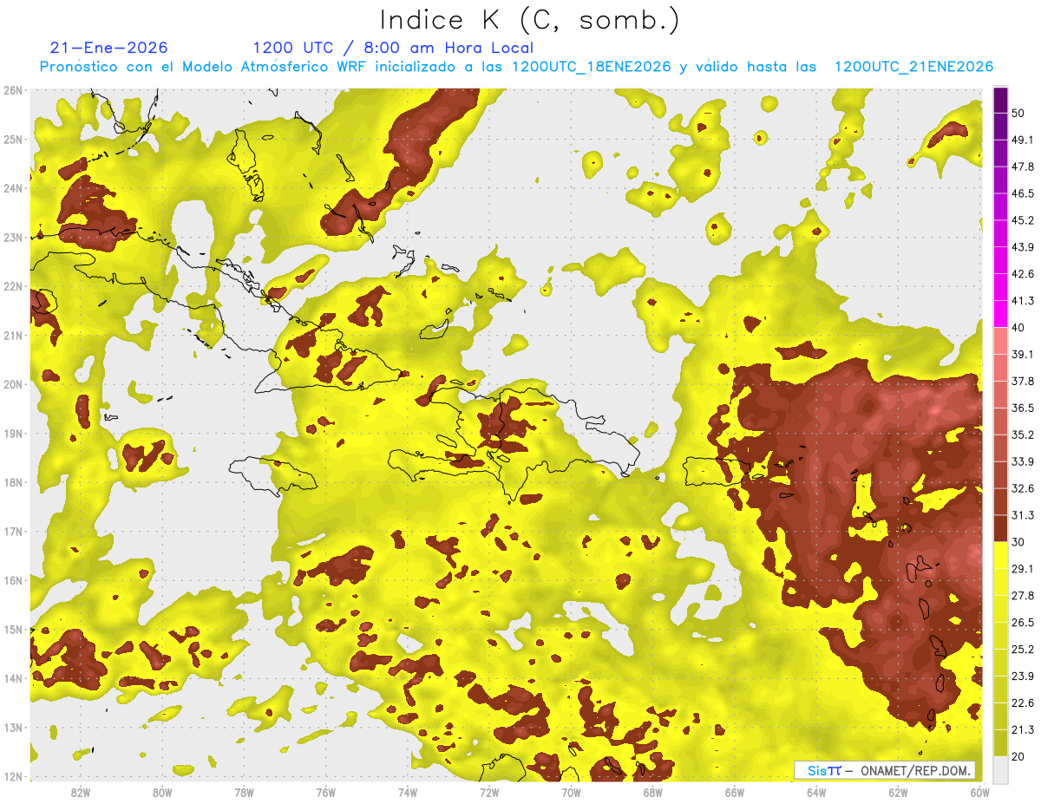
Task: Click the colorbar value "22.6"
Action: 1023,703
